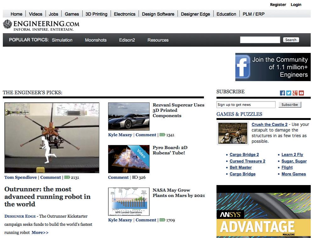Open the NASA May Grow Plants on Mars headline
This screenshot has height=238, width=312.
point(179,193)
